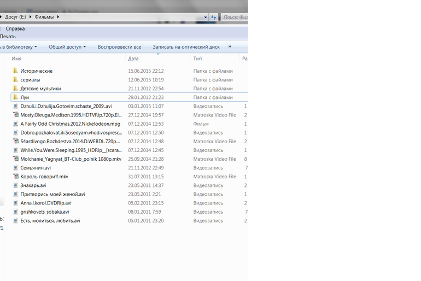Select the Луи folder name
This screenshot has height=281, width=421.
point(25,97)
